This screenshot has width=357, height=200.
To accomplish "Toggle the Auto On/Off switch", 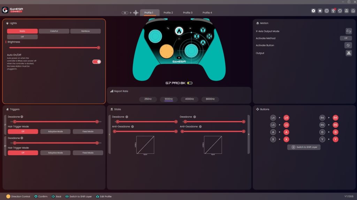I will (x=97, y=62).
